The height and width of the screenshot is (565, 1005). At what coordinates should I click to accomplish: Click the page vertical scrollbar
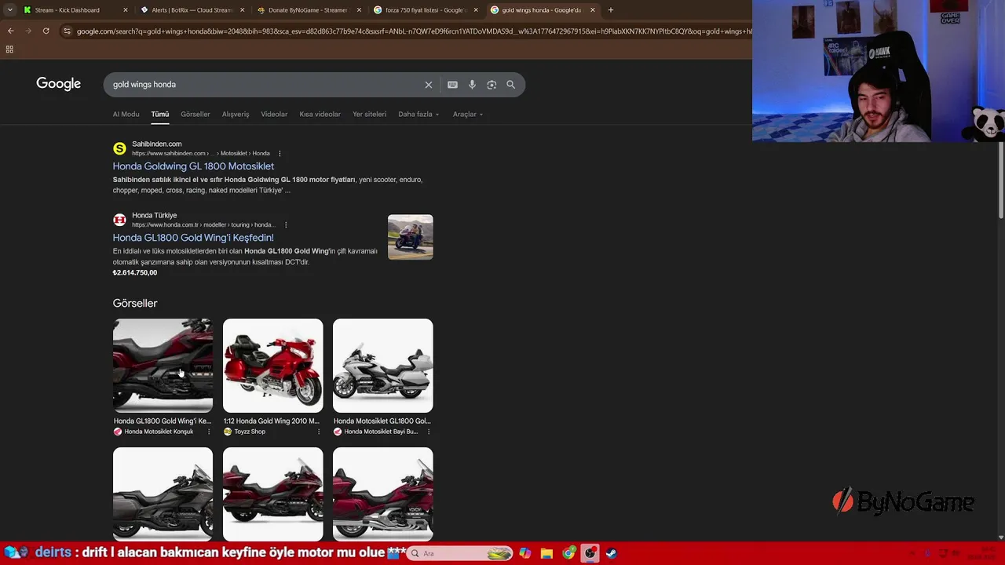(x=1001, y=182)
